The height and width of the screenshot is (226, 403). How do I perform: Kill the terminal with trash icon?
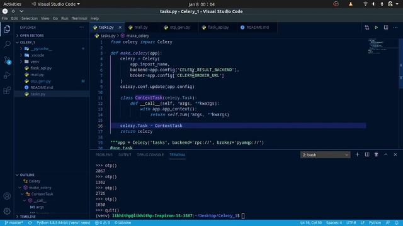click(x=377, y=154)
